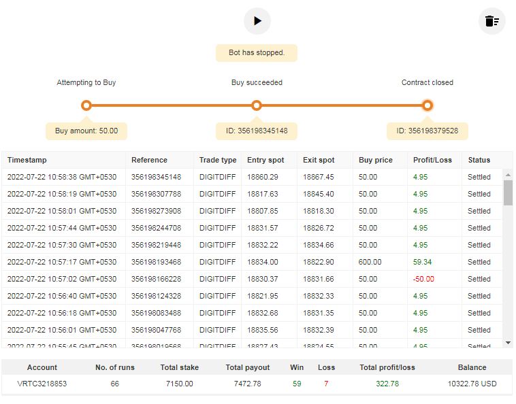Select the trade with 600.00 buy price

[370, 262]
